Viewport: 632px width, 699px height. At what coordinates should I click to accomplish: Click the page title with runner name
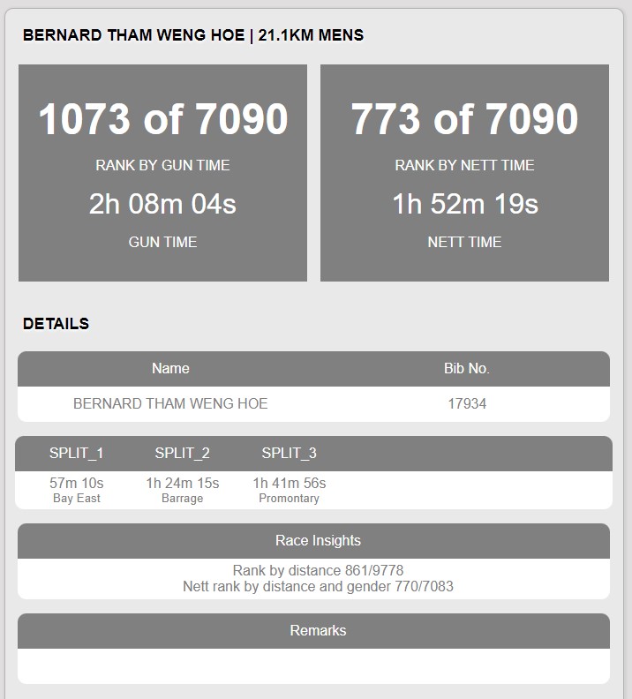[x=193, y=35]
